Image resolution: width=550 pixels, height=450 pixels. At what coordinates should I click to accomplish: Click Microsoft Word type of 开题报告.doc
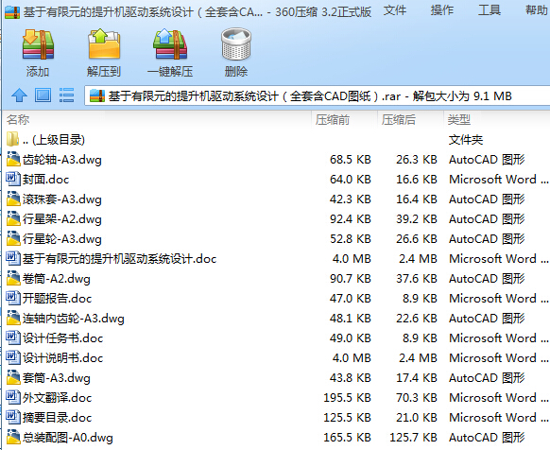pyautogui.click(x=498, y=299)
